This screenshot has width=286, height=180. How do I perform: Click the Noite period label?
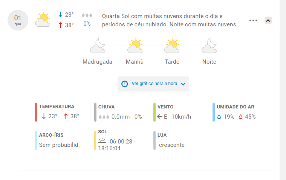tap(209, 62)
